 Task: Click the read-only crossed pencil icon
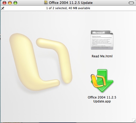click(3, 8)
